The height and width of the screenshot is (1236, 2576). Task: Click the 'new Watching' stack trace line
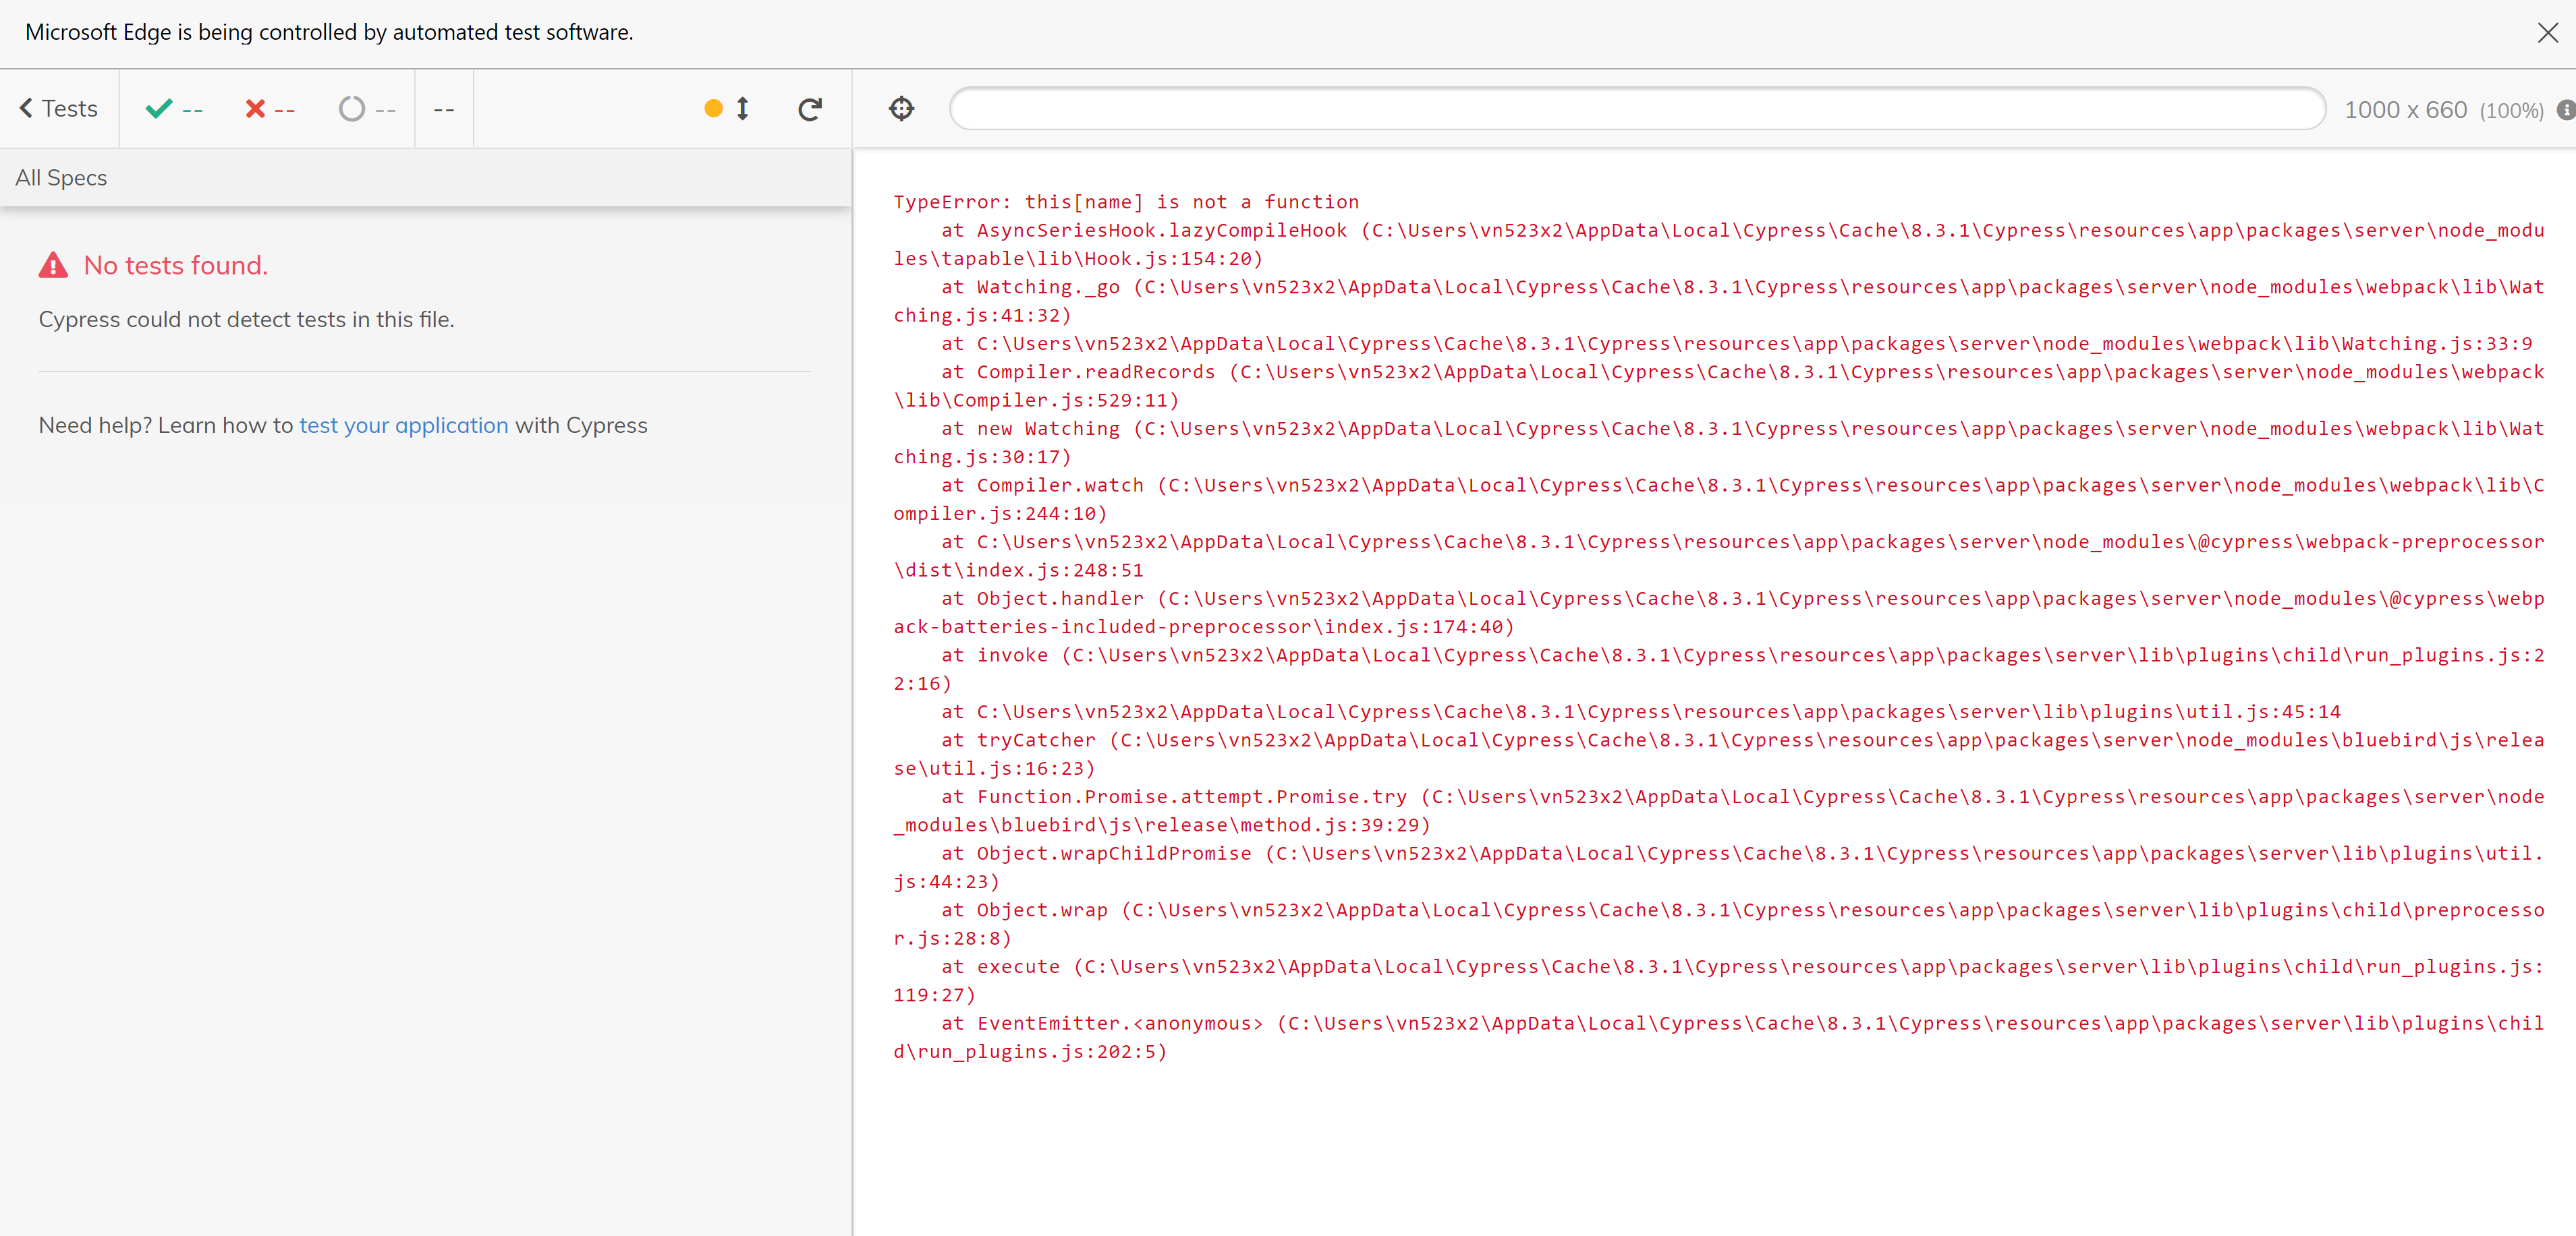pos(1718,442)
